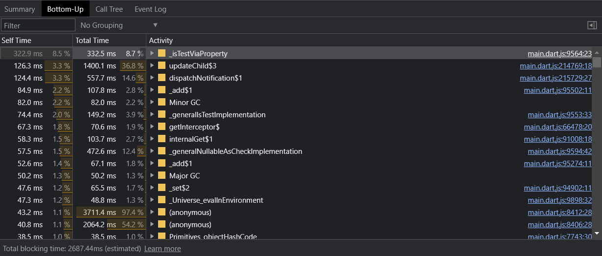Expand the Minor GC row
The width and height of the screenshot is (602, 256).
click(152, 102)
